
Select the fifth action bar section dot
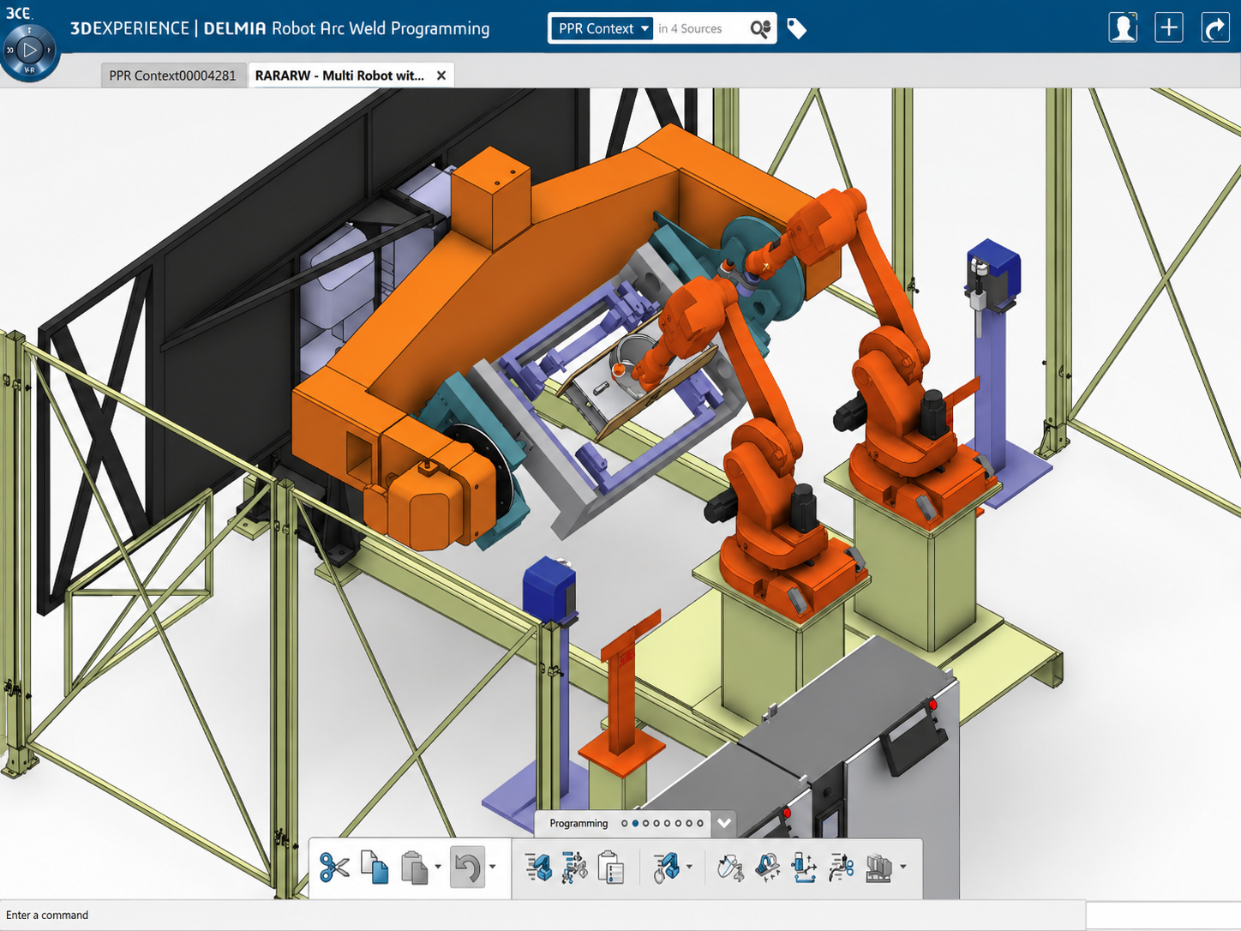click(x=668, y=823)
